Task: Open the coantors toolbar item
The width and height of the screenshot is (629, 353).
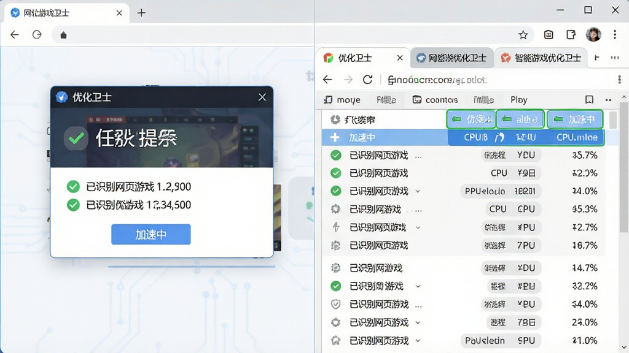Action: [x=436, y=100]
